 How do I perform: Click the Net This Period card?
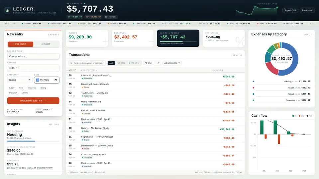178,38
